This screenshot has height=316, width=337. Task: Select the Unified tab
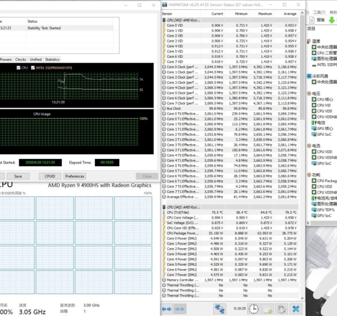click(36, 60)
